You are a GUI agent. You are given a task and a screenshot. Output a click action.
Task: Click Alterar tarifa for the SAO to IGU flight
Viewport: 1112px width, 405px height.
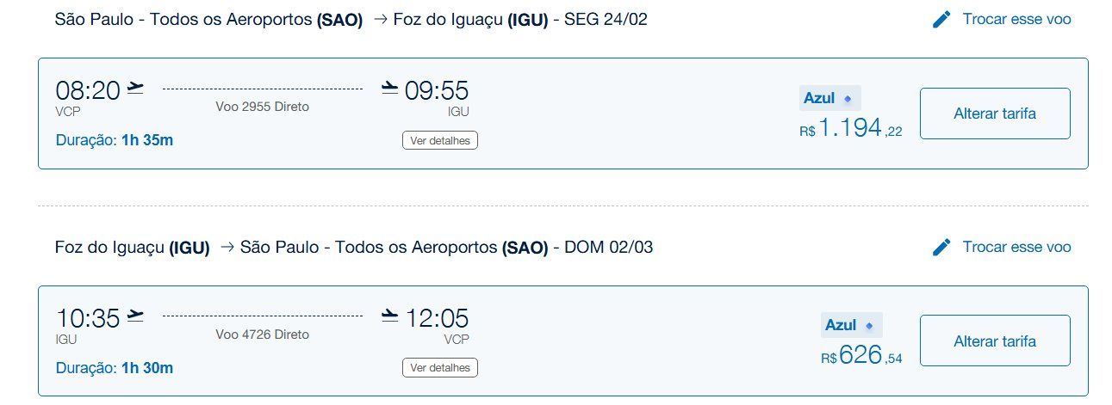click(995, 114)
